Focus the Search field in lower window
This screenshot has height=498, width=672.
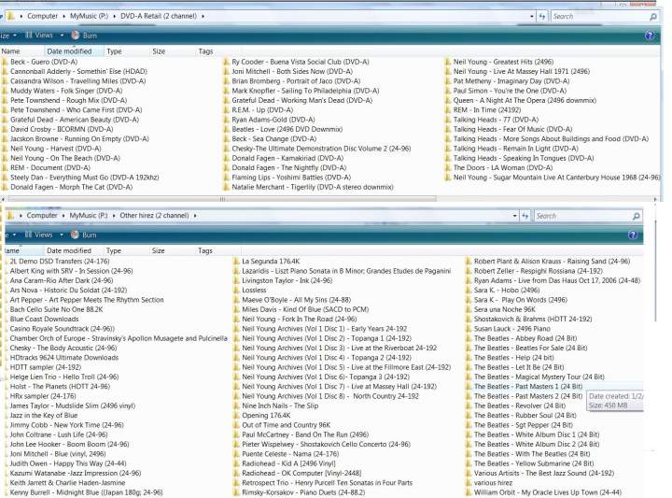pyautogui.click(x=582, y=216)
